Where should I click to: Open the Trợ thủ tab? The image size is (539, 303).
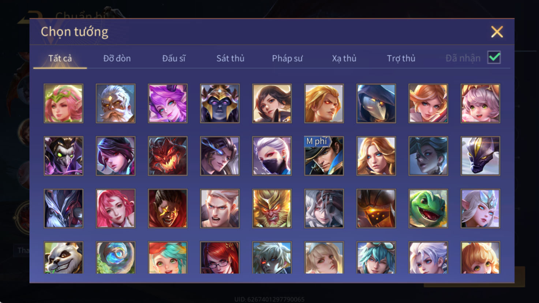pyautogui.click(x=401, y=58)
